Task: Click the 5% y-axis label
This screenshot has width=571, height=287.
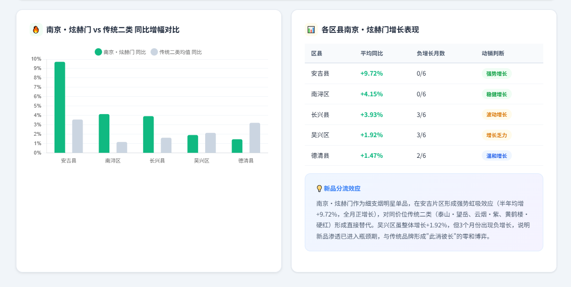Action: [38, 106]
